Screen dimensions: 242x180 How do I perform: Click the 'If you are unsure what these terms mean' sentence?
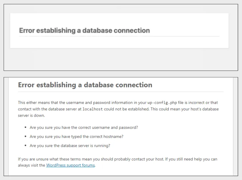(91, 159)
